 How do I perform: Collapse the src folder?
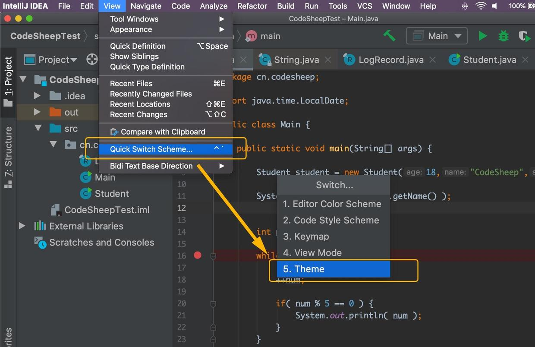pyautogui.click(x=38, y=128)
